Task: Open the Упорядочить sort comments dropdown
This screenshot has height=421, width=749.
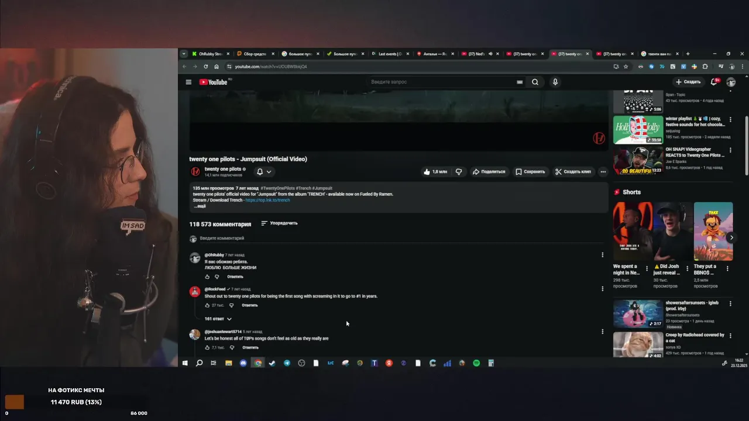Action: [279, 223]
